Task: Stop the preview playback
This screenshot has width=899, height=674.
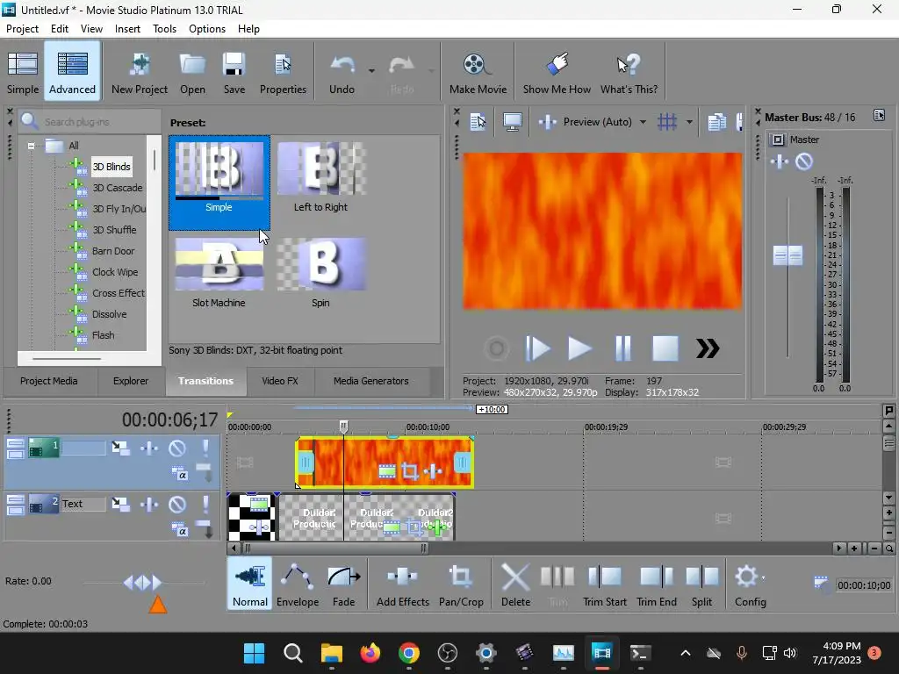Action: (665, 348)
